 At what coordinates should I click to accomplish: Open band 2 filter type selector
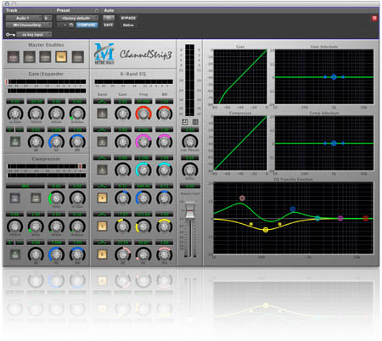[x=102, y=130]
